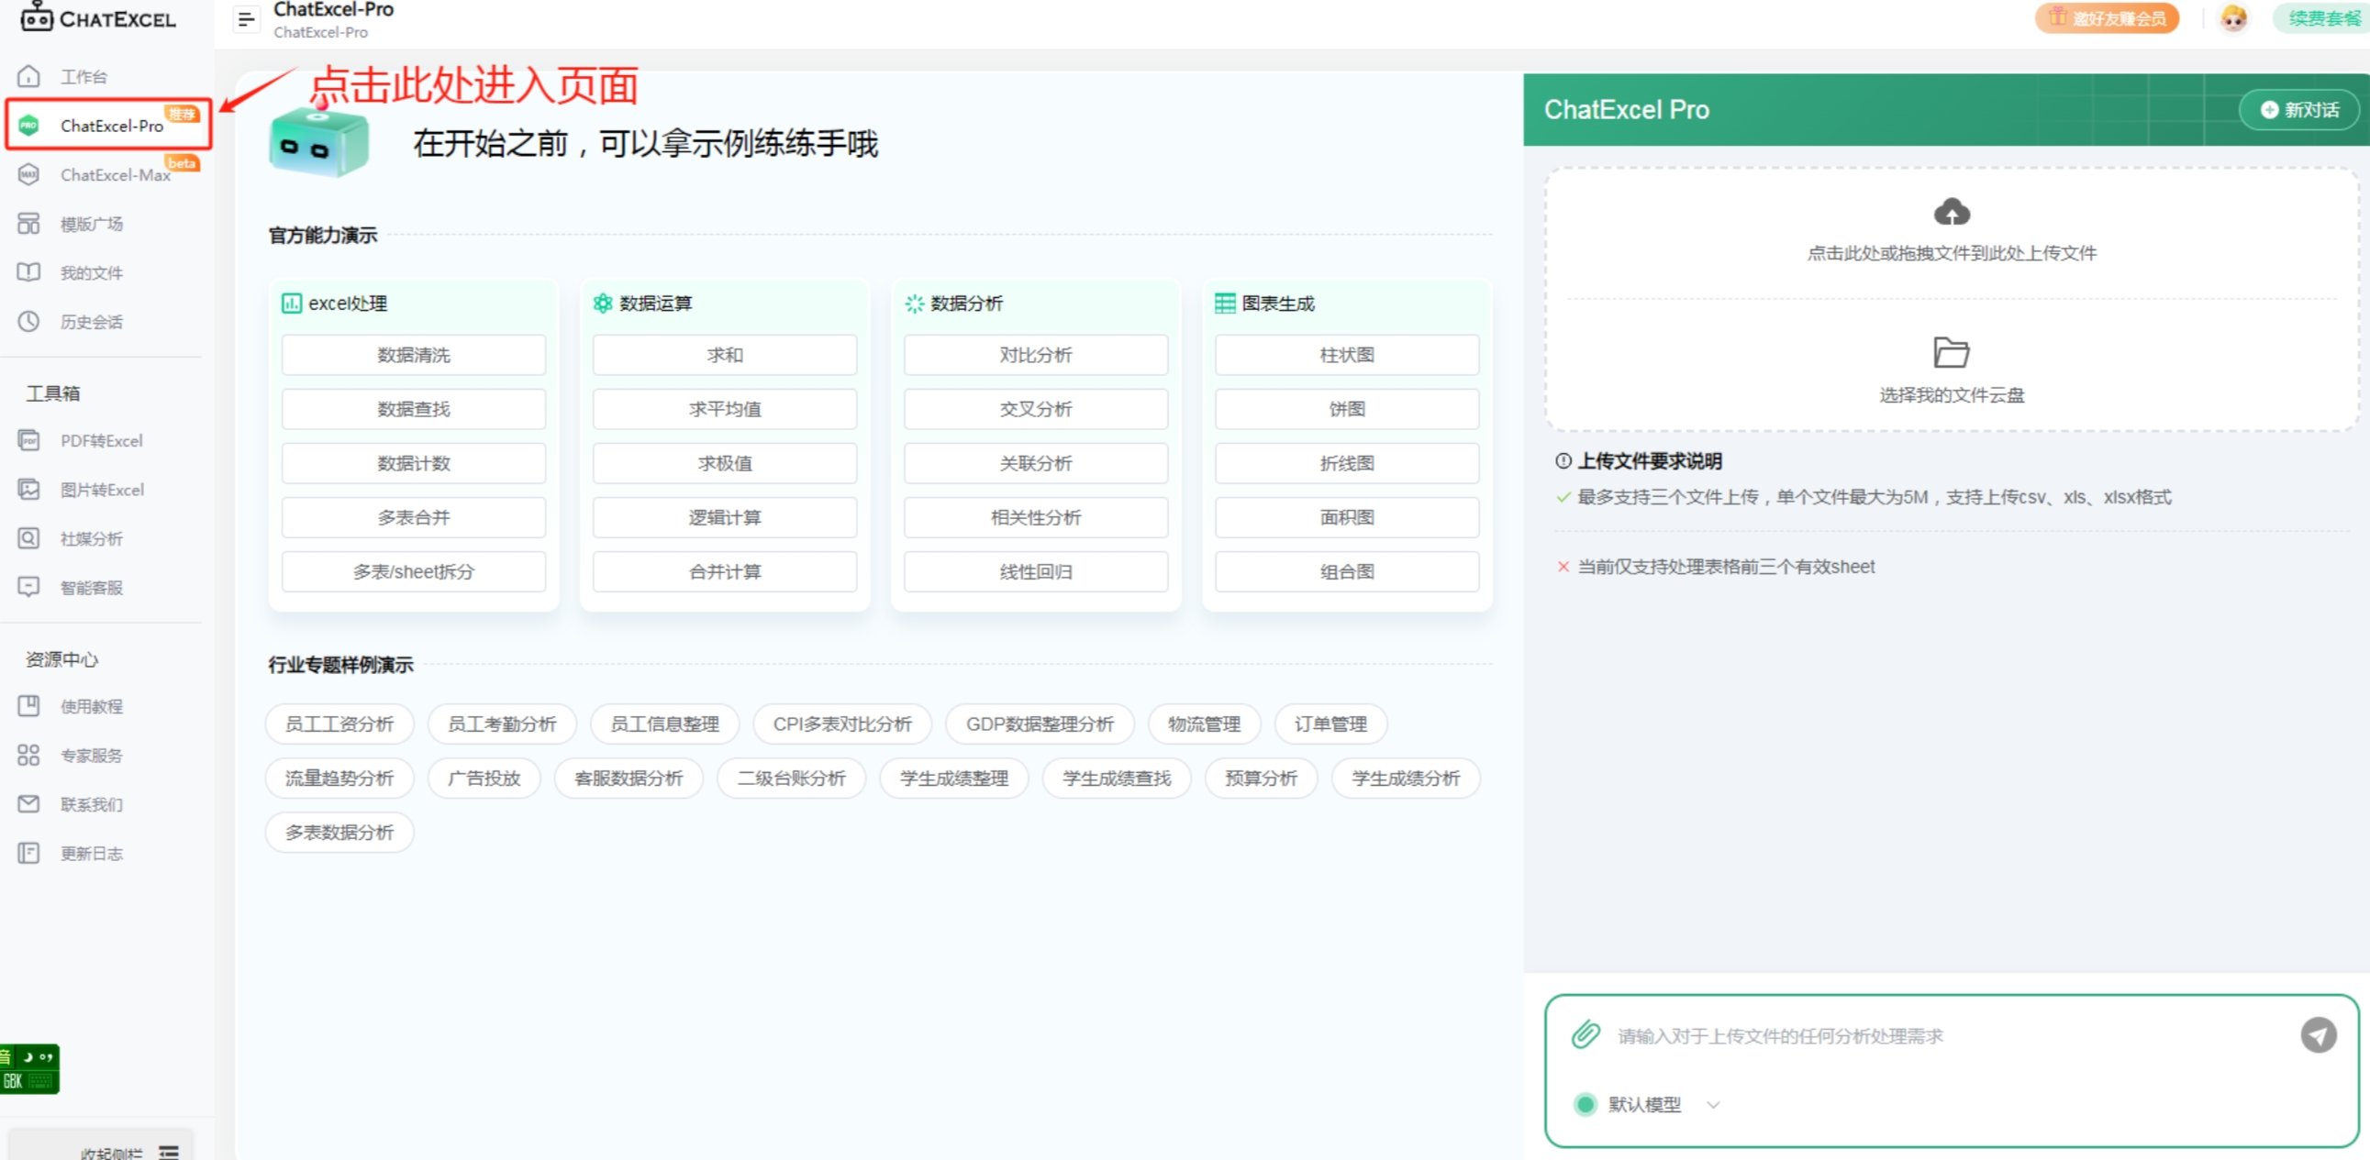
Task: Open 历史会话 via the clock icon
Action: (x=92, y=321)
